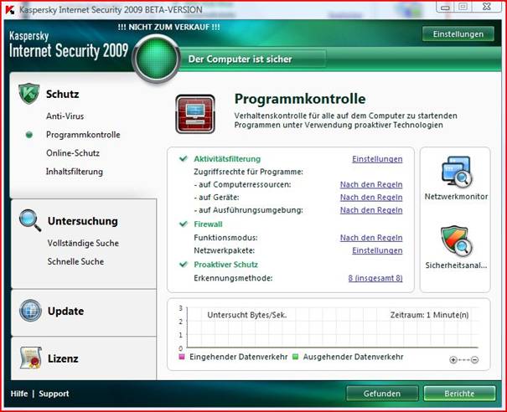Select Inhaltsfilterung in the sidebar
The image size is (507, 412).
(x=75, y=172)
